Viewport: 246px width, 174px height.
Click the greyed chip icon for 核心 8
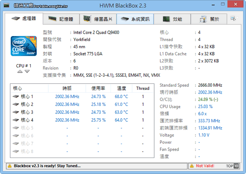(x=16, y=151)
